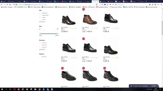Open the page actions three-dots menu
This screenshot has height=91, width=163.
100,5
